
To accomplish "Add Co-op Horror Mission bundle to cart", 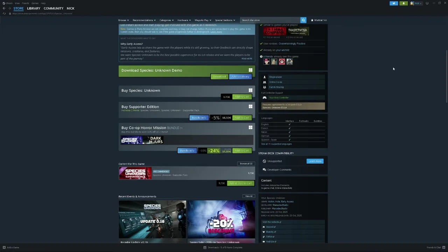I will click(x=242, y=151).
